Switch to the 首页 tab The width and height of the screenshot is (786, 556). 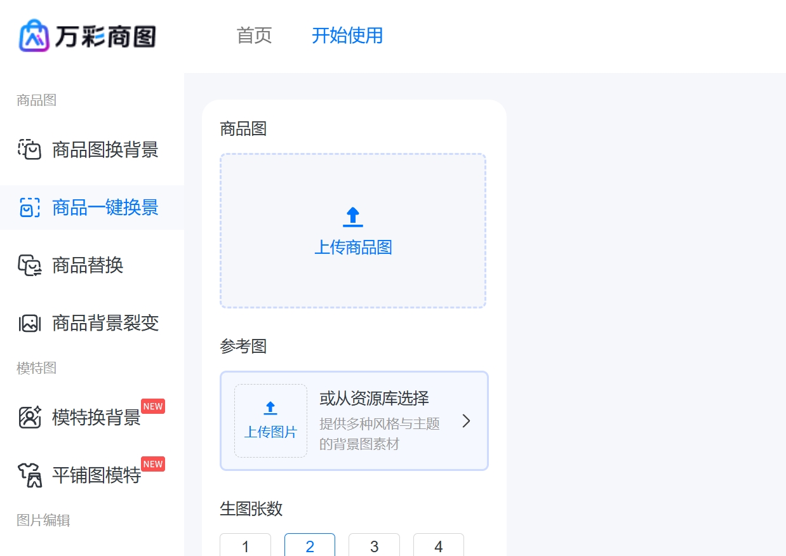(254, 36)
